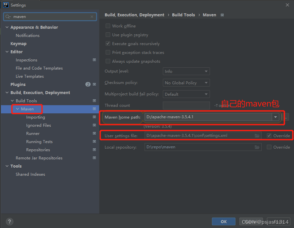Click project-level icon beside Runner
294x228 pixels.
(94, 133)
